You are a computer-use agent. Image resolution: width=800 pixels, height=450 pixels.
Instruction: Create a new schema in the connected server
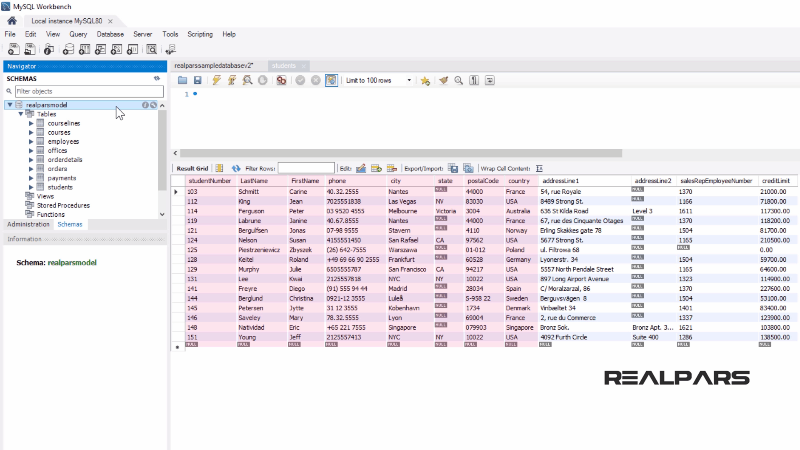tap(68, 49)
